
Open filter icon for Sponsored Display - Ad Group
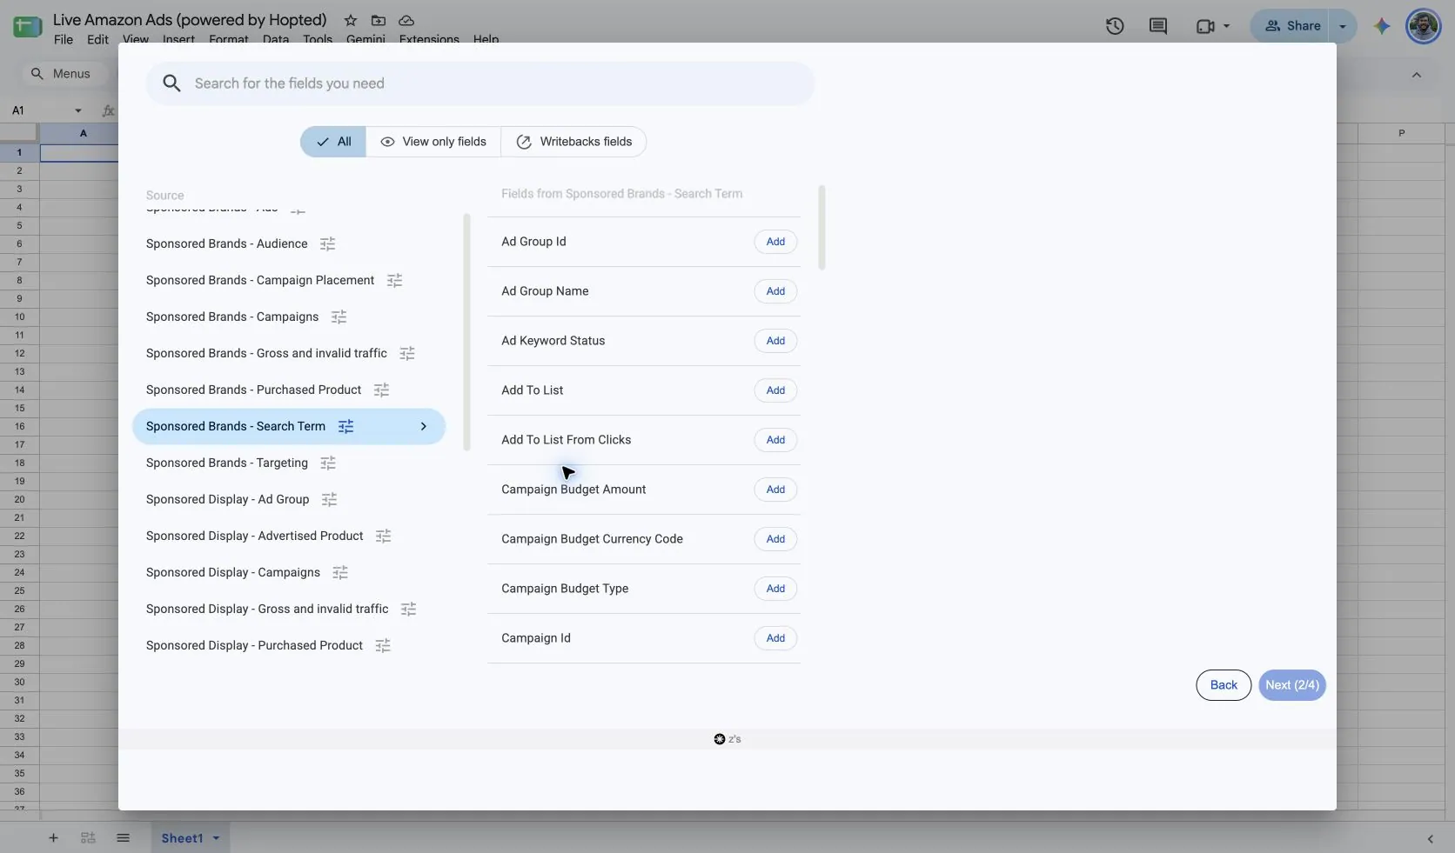329,500
